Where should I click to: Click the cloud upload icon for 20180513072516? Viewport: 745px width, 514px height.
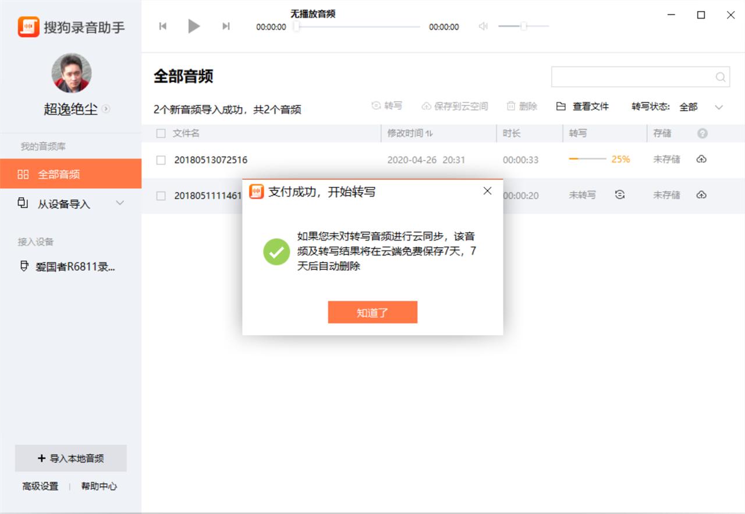coord(701,158)
